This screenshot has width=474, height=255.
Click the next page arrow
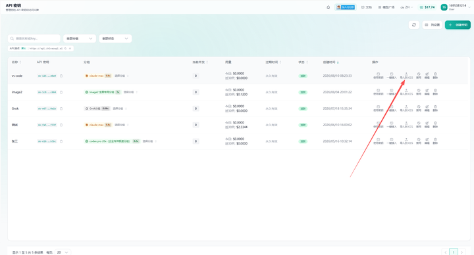point(461,252)
